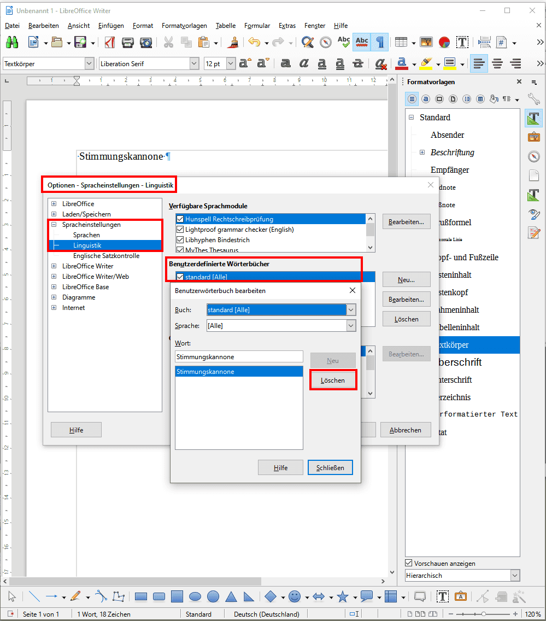Toggle Vorschauen anzeigen checkbox

[409, 563]
